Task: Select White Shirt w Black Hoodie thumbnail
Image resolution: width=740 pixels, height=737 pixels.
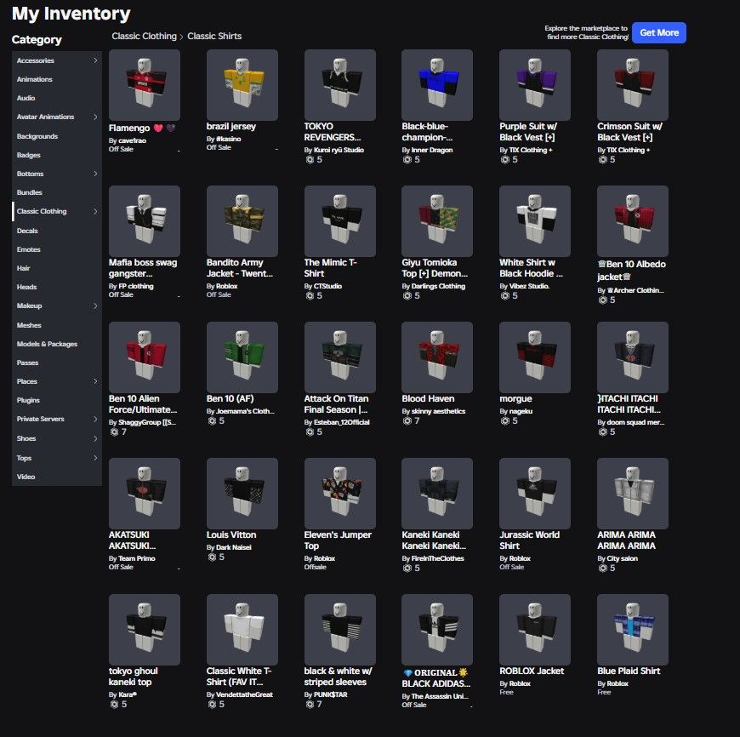Action: [535, 221]
